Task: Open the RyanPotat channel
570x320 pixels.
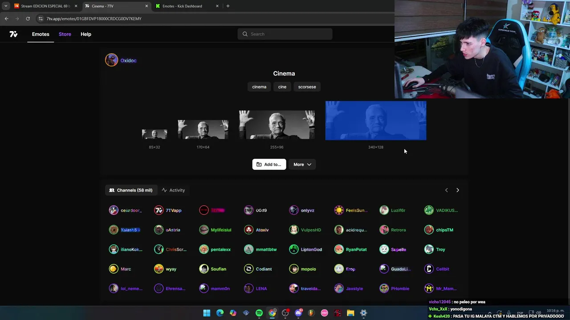Action: pos(351,249)
